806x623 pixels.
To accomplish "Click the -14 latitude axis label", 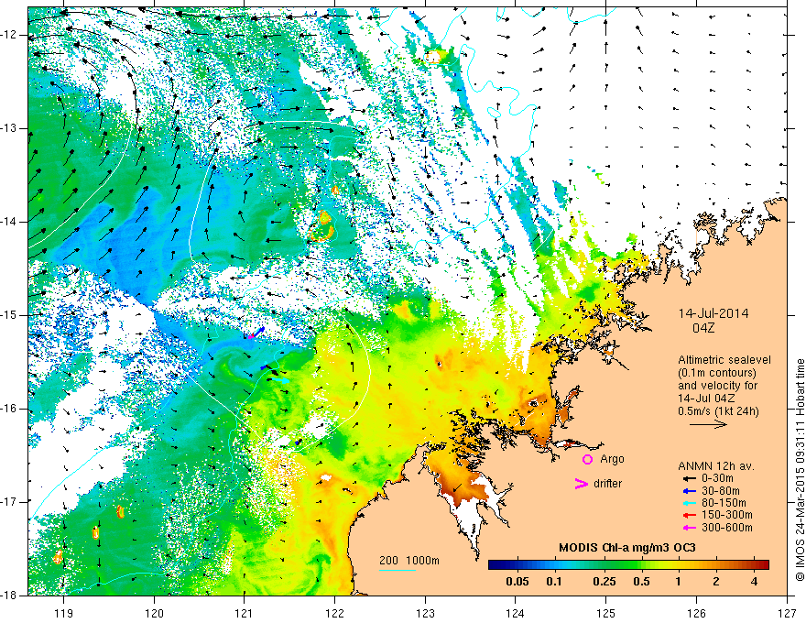I will pyautogui.click(x=10, y=222).
